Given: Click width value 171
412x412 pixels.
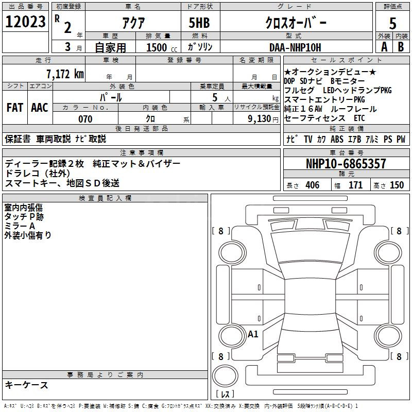Looking at the screenshot, I should (355, 185).
